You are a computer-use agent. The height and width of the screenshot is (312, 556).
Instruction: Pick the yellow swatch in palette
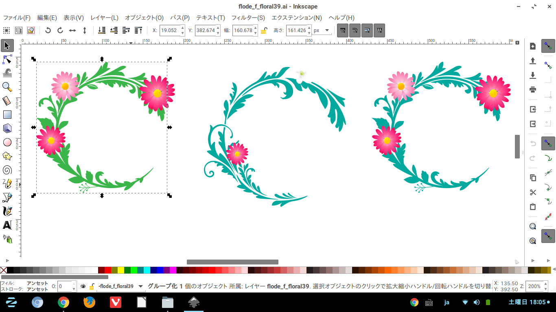click(121, 270)
